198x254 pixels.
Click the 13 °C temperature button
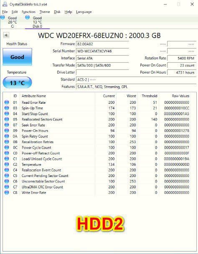point(17,83)
